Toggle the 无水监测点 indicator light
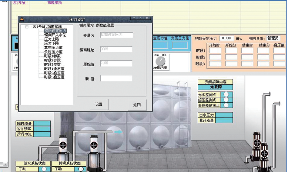The width and height of the screenshot is (288, 172). coord(226,94)
